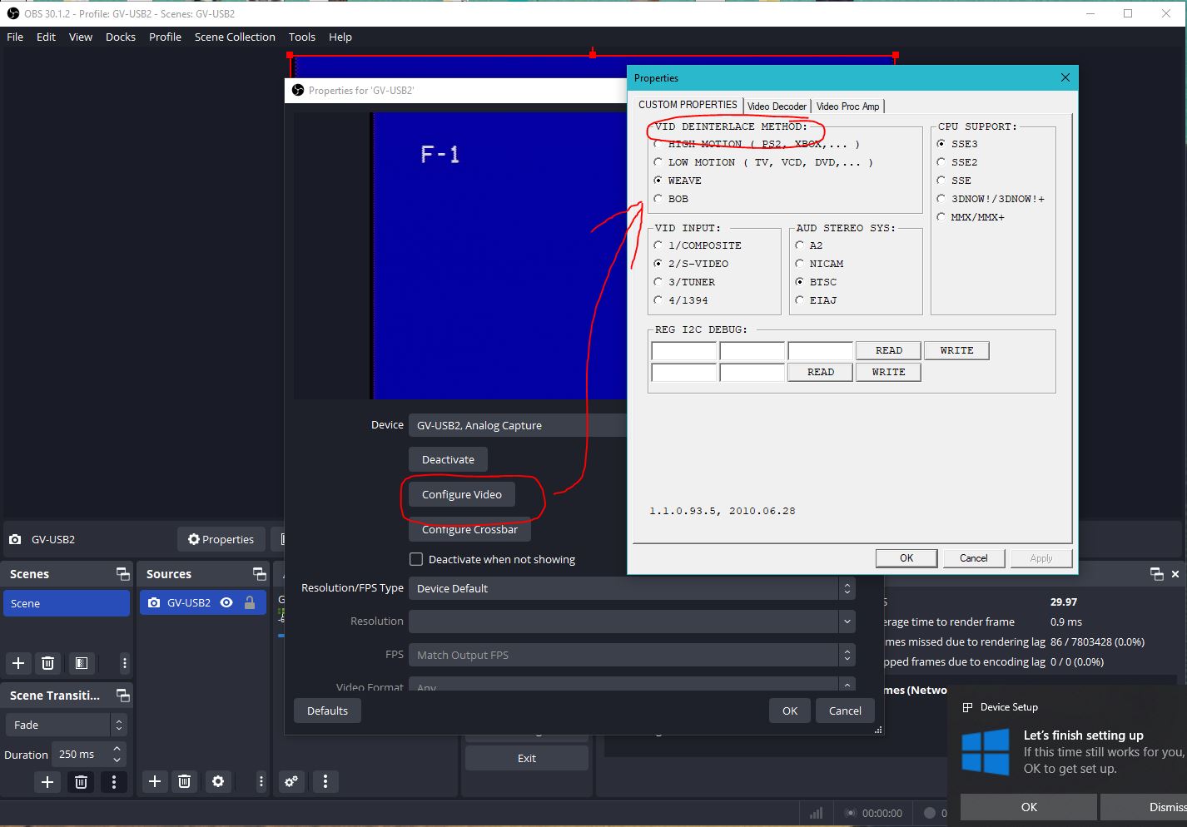The height and width of the screenshot is (827, 1187).
Task: Float the Sources dock via its header icon
Action: tap(259, 574)
